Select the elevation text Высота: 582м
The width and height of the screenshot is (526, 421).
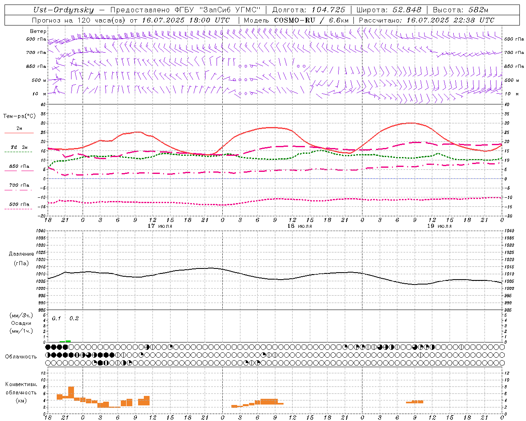[461, 10]
